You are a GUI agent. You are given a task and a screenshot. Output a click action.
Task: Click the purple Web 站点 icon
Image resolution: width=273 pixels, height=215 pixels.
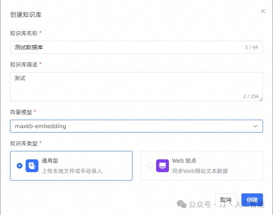pos(163,165)
